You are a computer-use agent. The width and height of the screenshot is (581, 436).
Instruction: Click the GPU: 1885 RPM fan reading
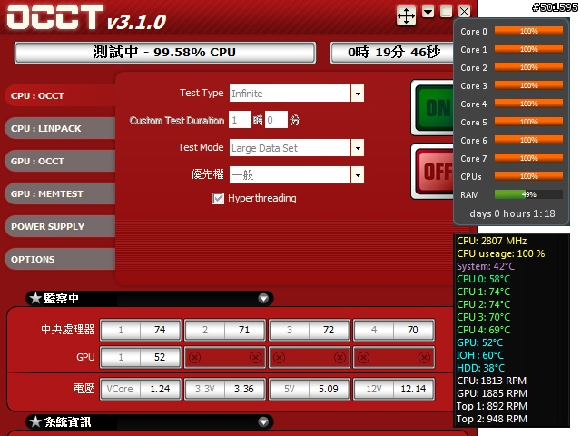[x=492, y=393]
